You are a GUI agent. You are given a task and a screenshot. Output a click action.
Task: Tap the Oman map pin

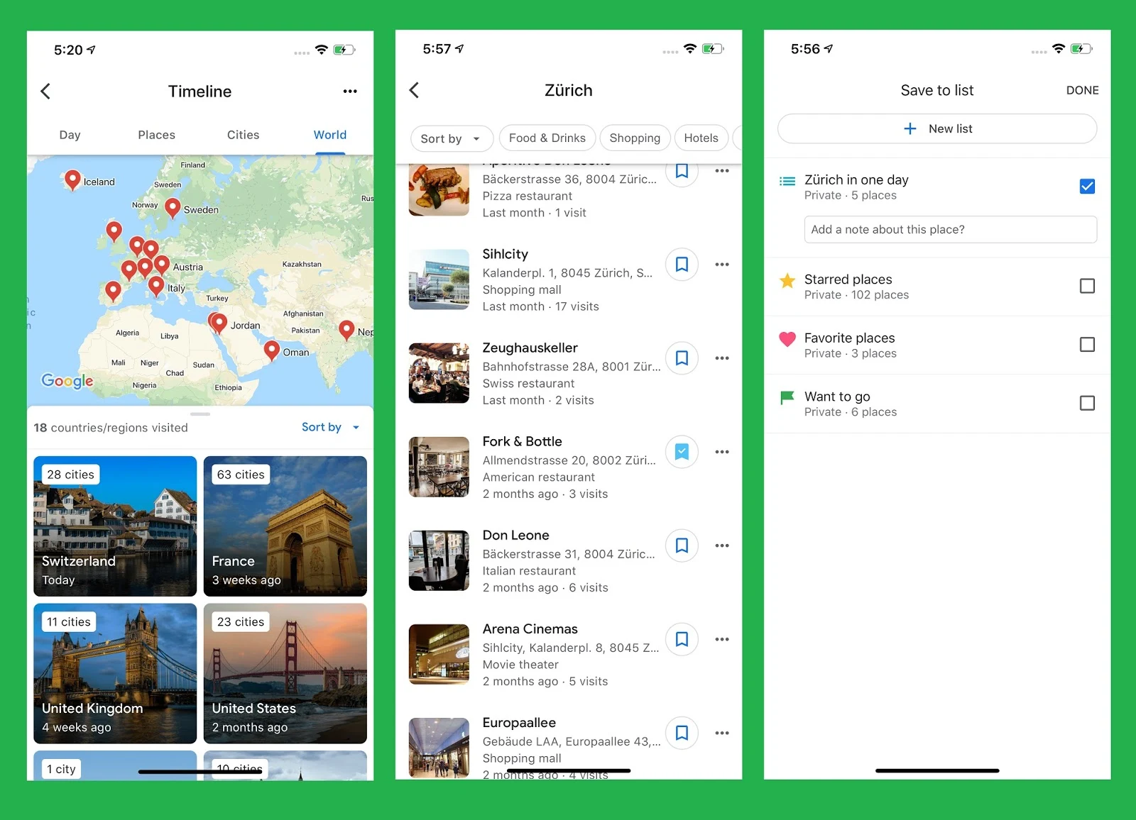[x=271, y=350]
